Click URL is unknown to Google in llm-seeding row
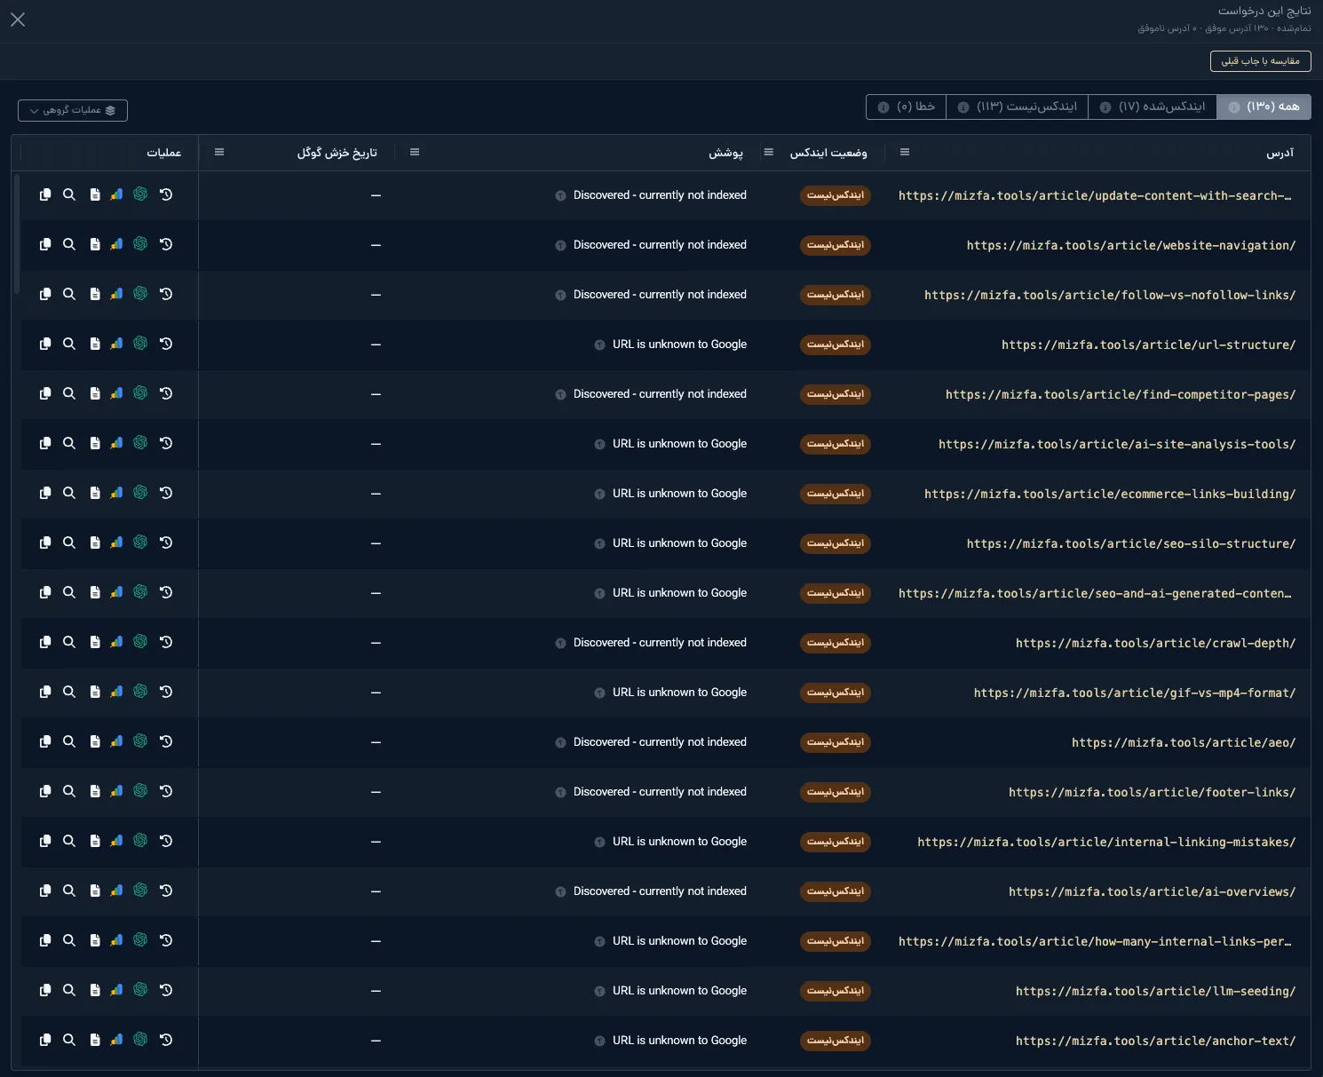 [x=679, y=991]
